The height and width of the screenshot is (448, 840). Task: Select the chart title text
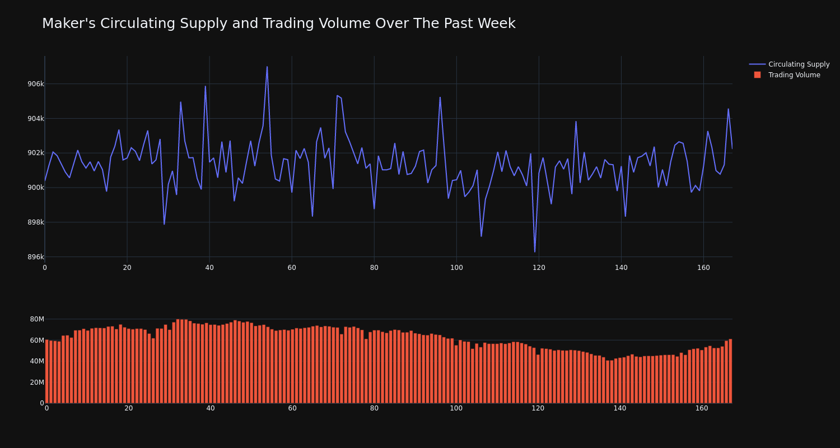pos(279,24)
